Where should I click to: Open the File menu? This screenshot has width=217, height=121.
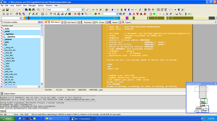click(2, 6)
